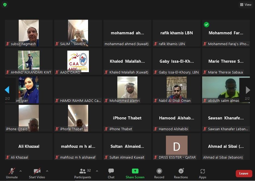Expand video options arrow next to Start Video
The height and width of the screenshot is (181, 255).
point(47,171)
